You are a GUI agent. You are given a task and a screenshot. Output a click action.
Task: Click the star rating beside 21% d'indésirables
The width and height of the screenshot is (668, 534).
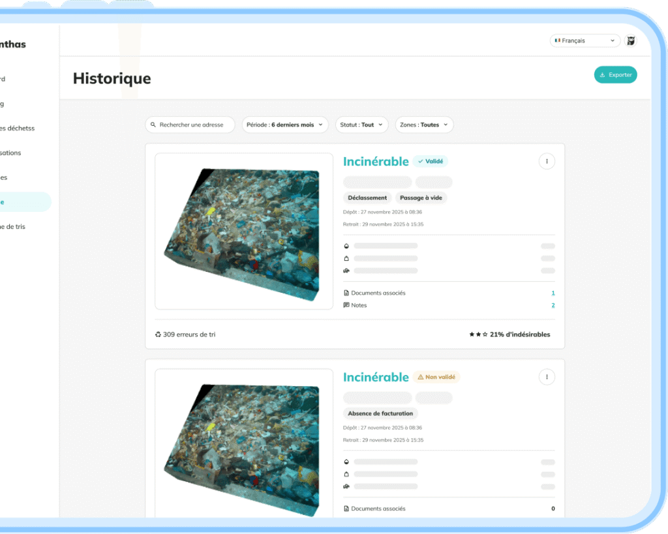(x=478, y=334)
